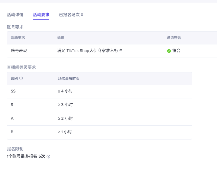Select the B level row label
The image size is (217, 178).
12,132
